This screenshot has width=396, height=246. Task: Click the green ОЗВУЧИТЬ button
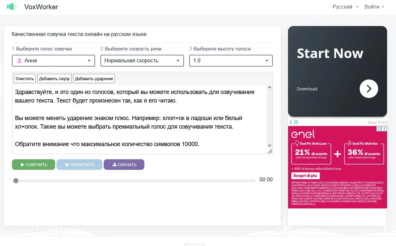pos(33,165)
